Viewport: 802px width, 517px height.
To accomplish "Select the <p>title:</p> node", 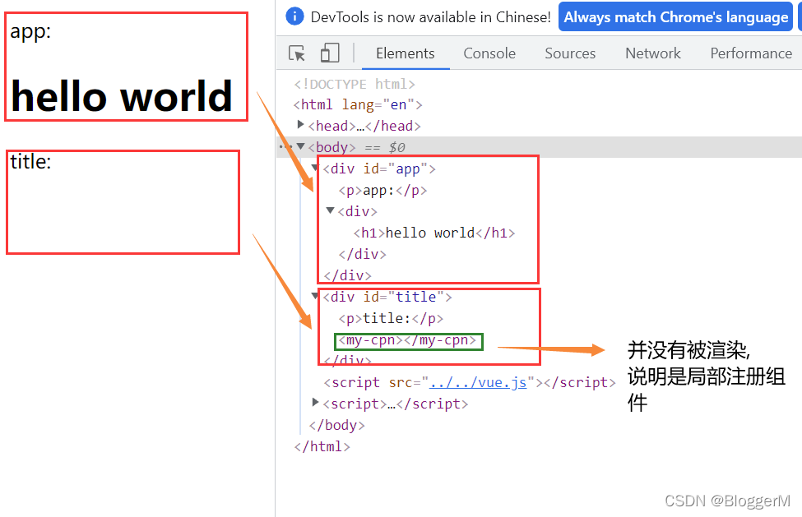I will click(391, 318).
